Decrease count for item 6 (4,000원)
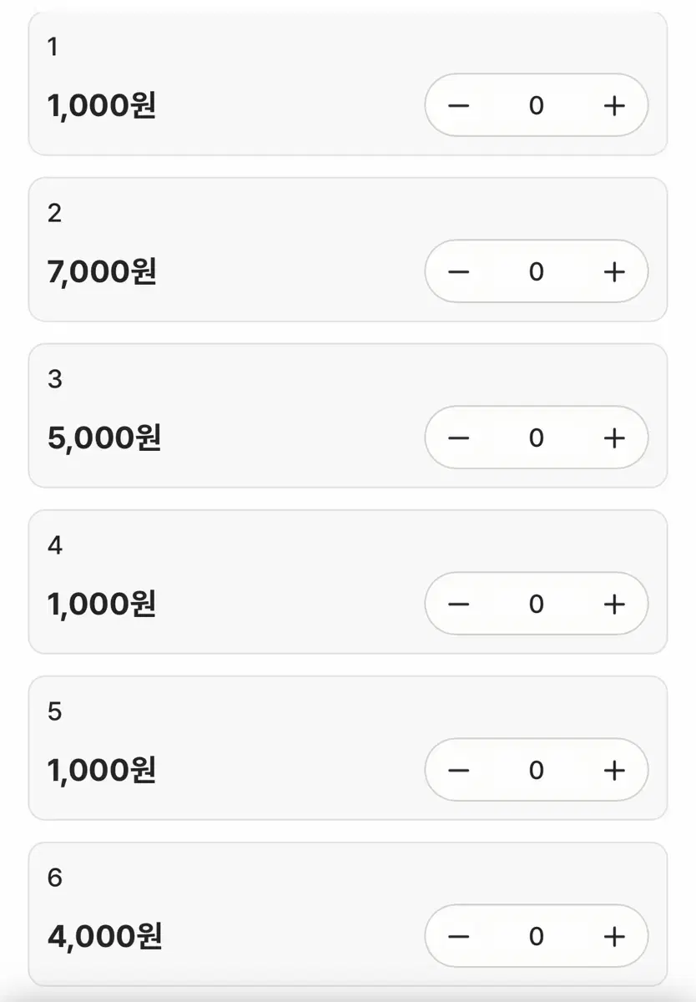 [459, 936]
